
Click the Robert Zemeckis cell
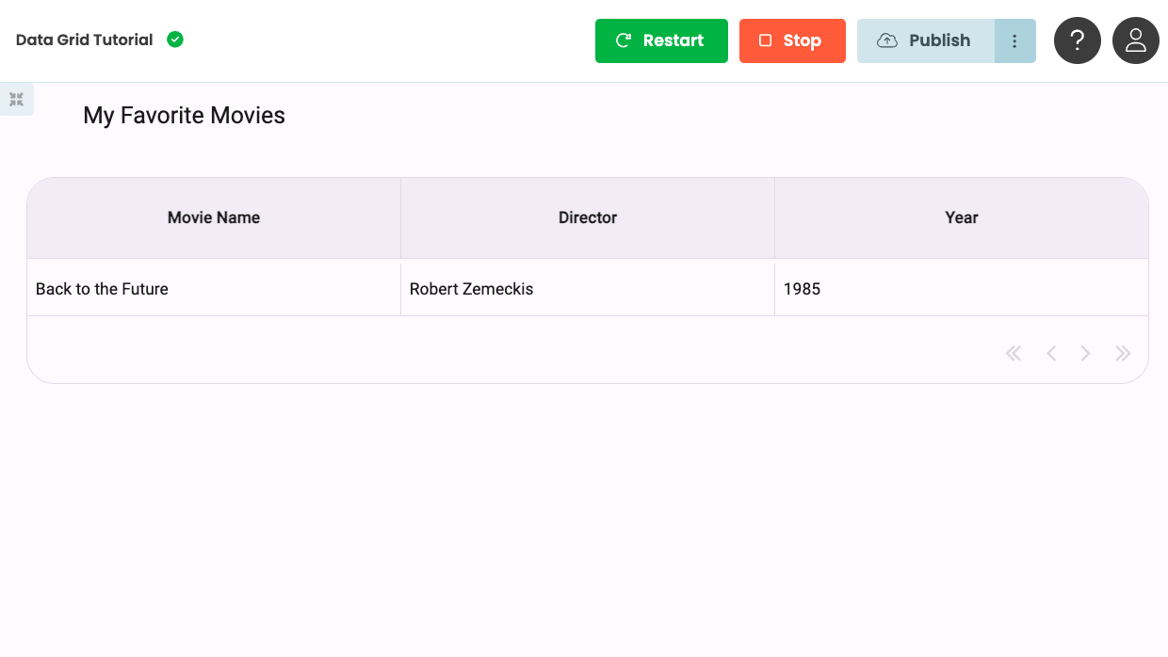[x=471, y=288]
